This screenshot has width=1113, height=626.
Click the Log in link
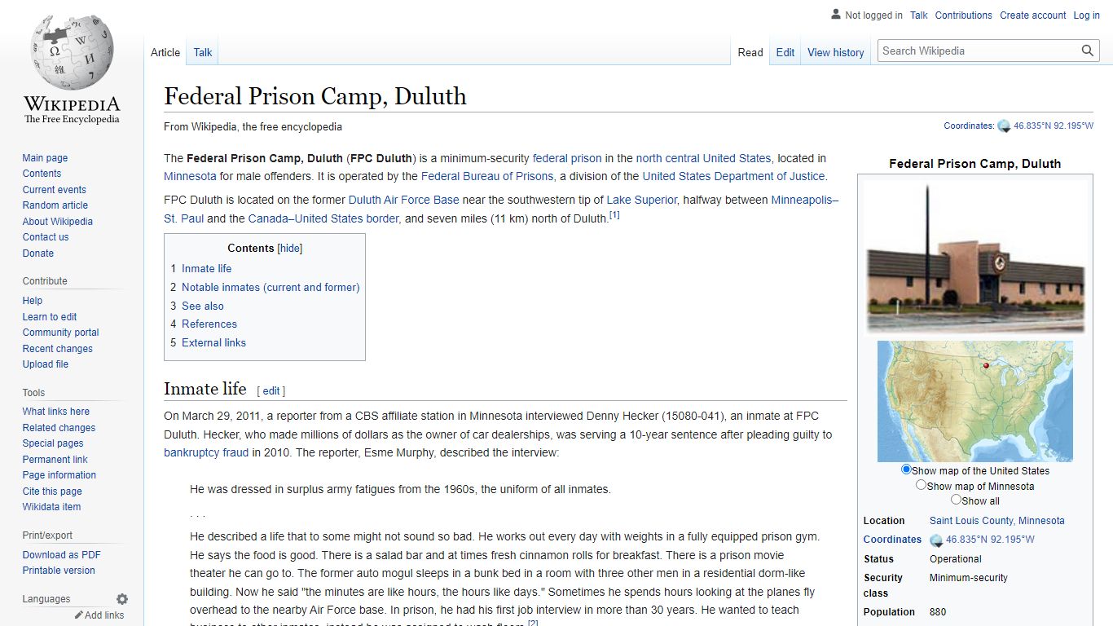point(1086,15)
